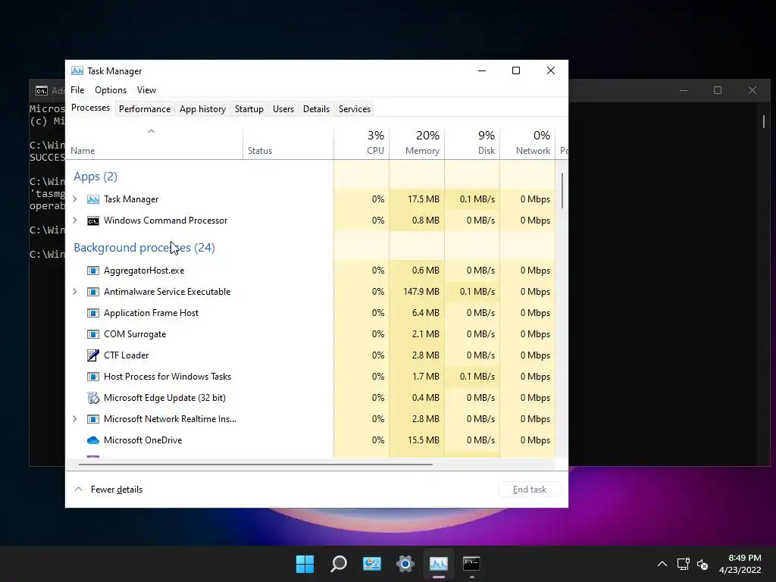Click the CTF Loader pen icon

[x=93, y=355]
